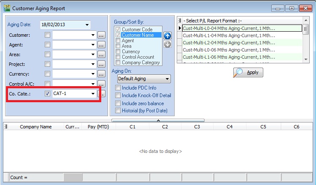Click the Company Name column header
The height and width of the screenshot is (185, 316).
click(x=36, y=127)
